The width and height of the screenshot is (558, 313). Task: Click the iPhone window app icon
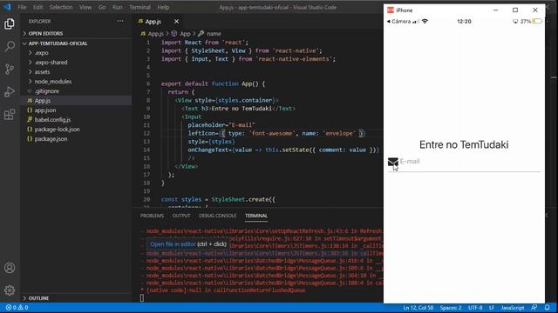[391, 10]
